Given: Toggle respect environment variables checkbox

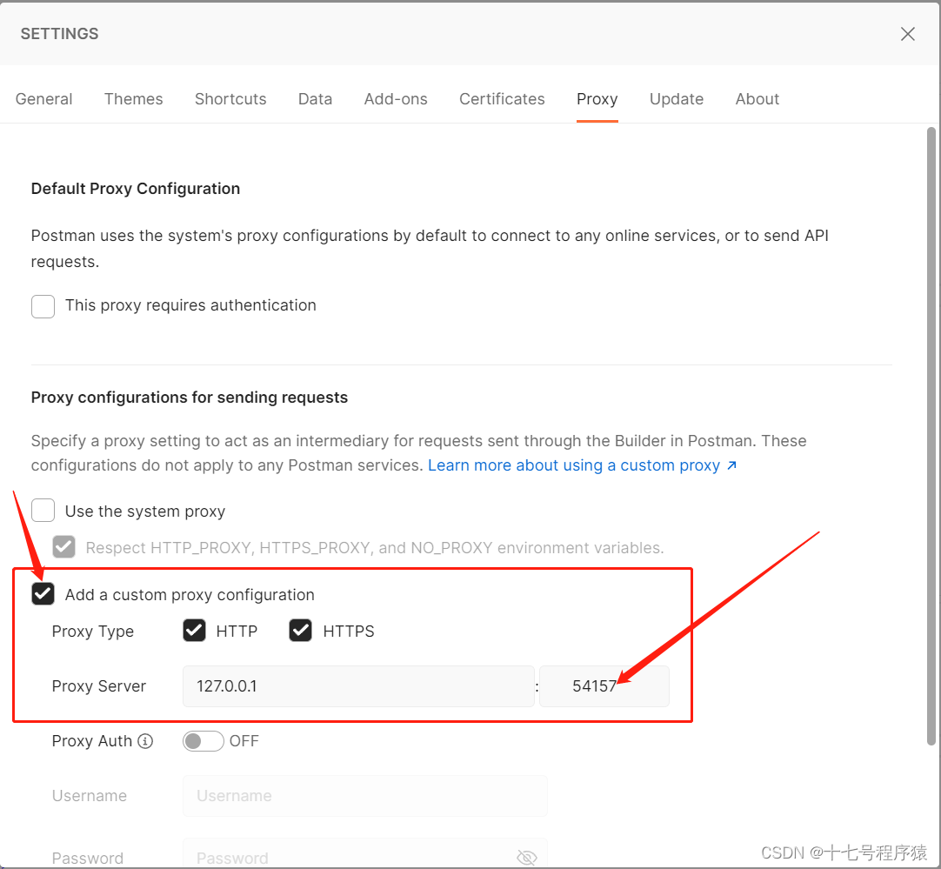Looking at the screenshot, I should (63, 547).
